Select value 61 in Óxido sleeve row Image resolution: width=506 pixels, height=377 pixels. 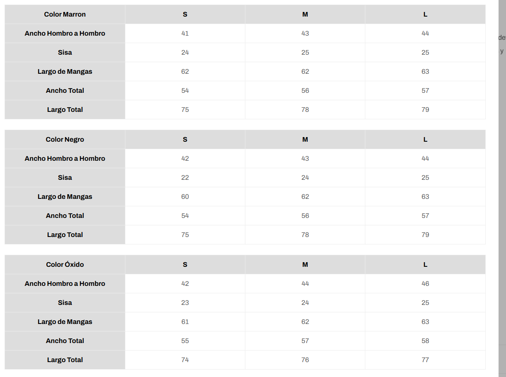click(185, 322)
